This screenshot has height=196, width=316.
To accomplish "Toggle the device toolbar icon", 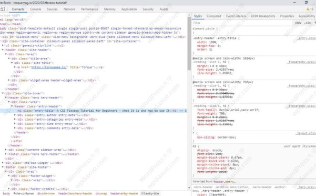I will tap(3, 9).
